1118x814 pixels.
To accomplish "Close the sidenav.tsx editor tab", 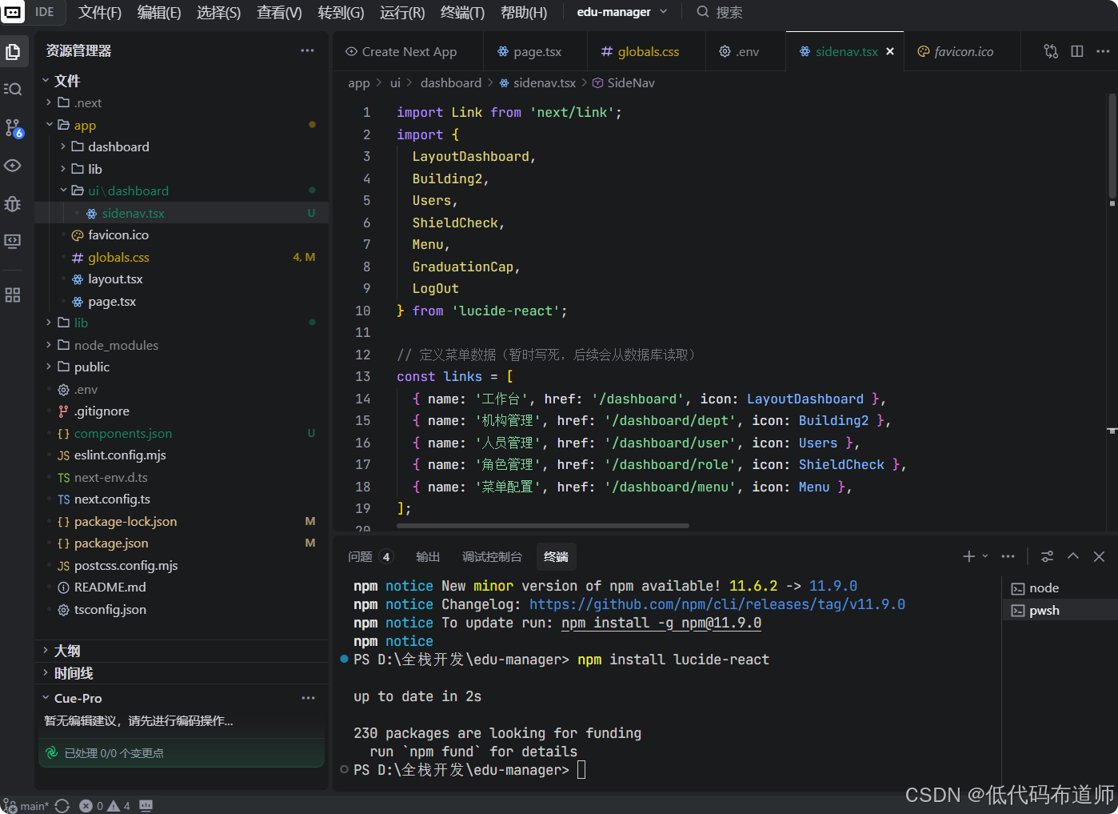I will 890,51.
